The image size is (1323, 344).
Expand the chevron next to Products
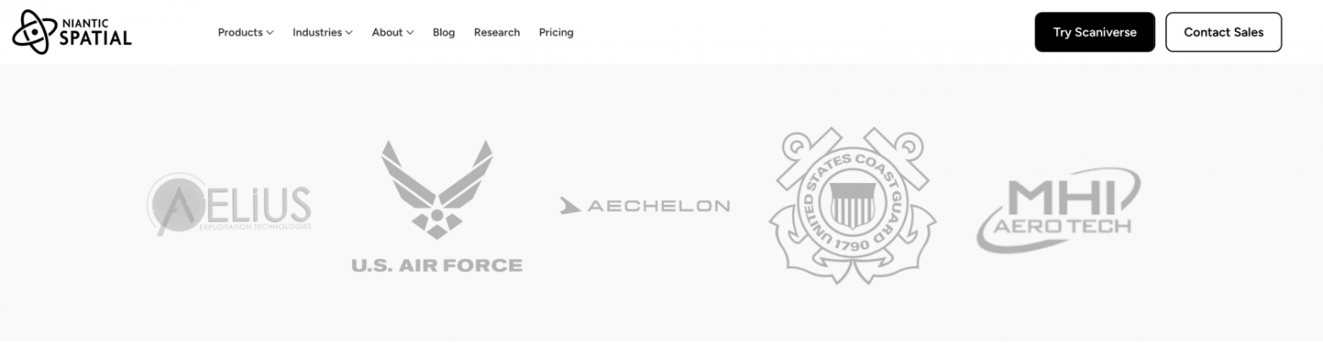(x=270, y=33)
